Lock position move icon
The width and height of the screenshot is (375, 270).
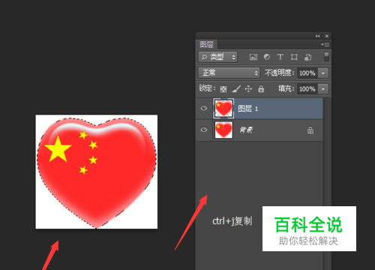248,88
